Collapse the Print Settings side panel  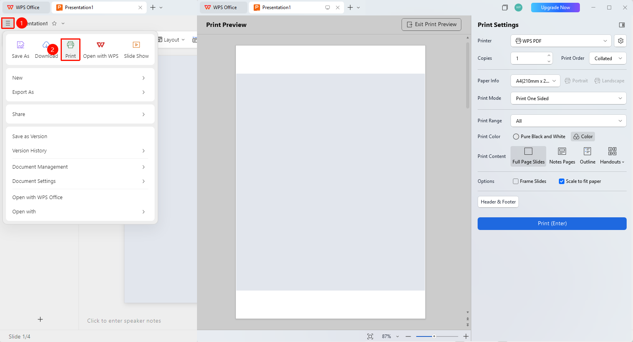pos(622,25)
